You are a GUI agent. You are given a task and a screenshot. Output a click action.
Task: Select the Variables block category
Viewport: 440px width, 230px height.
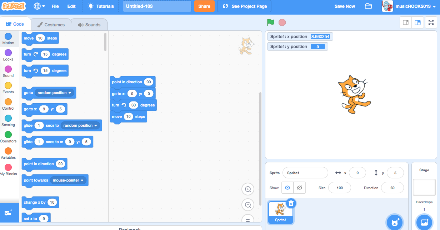click(8, 153)
